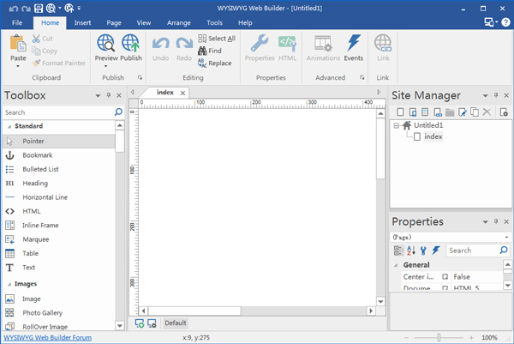Image resolution: width=514 pixels, height=344 pixels.
Task: Click the large Publish icon in ribbon
Action: coord(131,44)
